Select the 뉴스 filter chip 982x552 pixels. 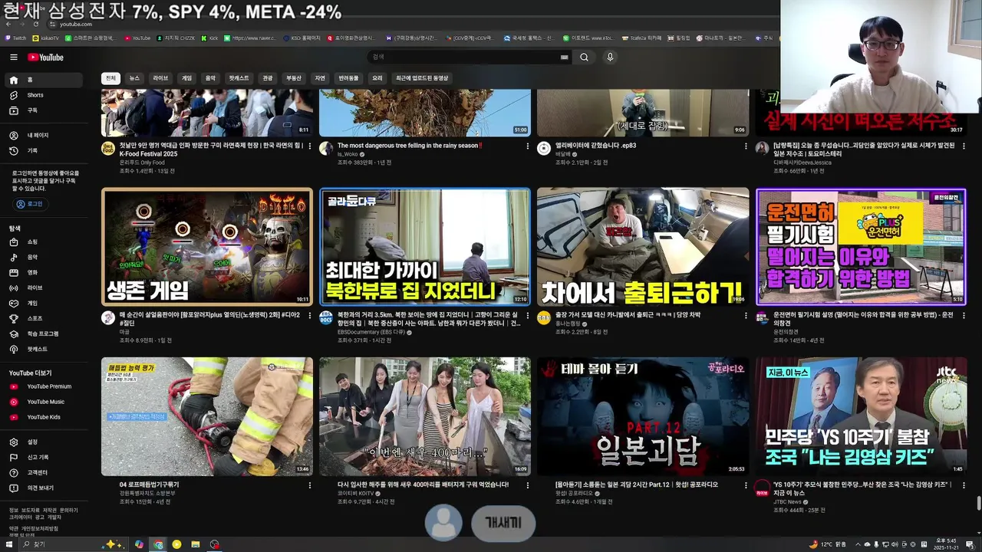click(134, 78)
